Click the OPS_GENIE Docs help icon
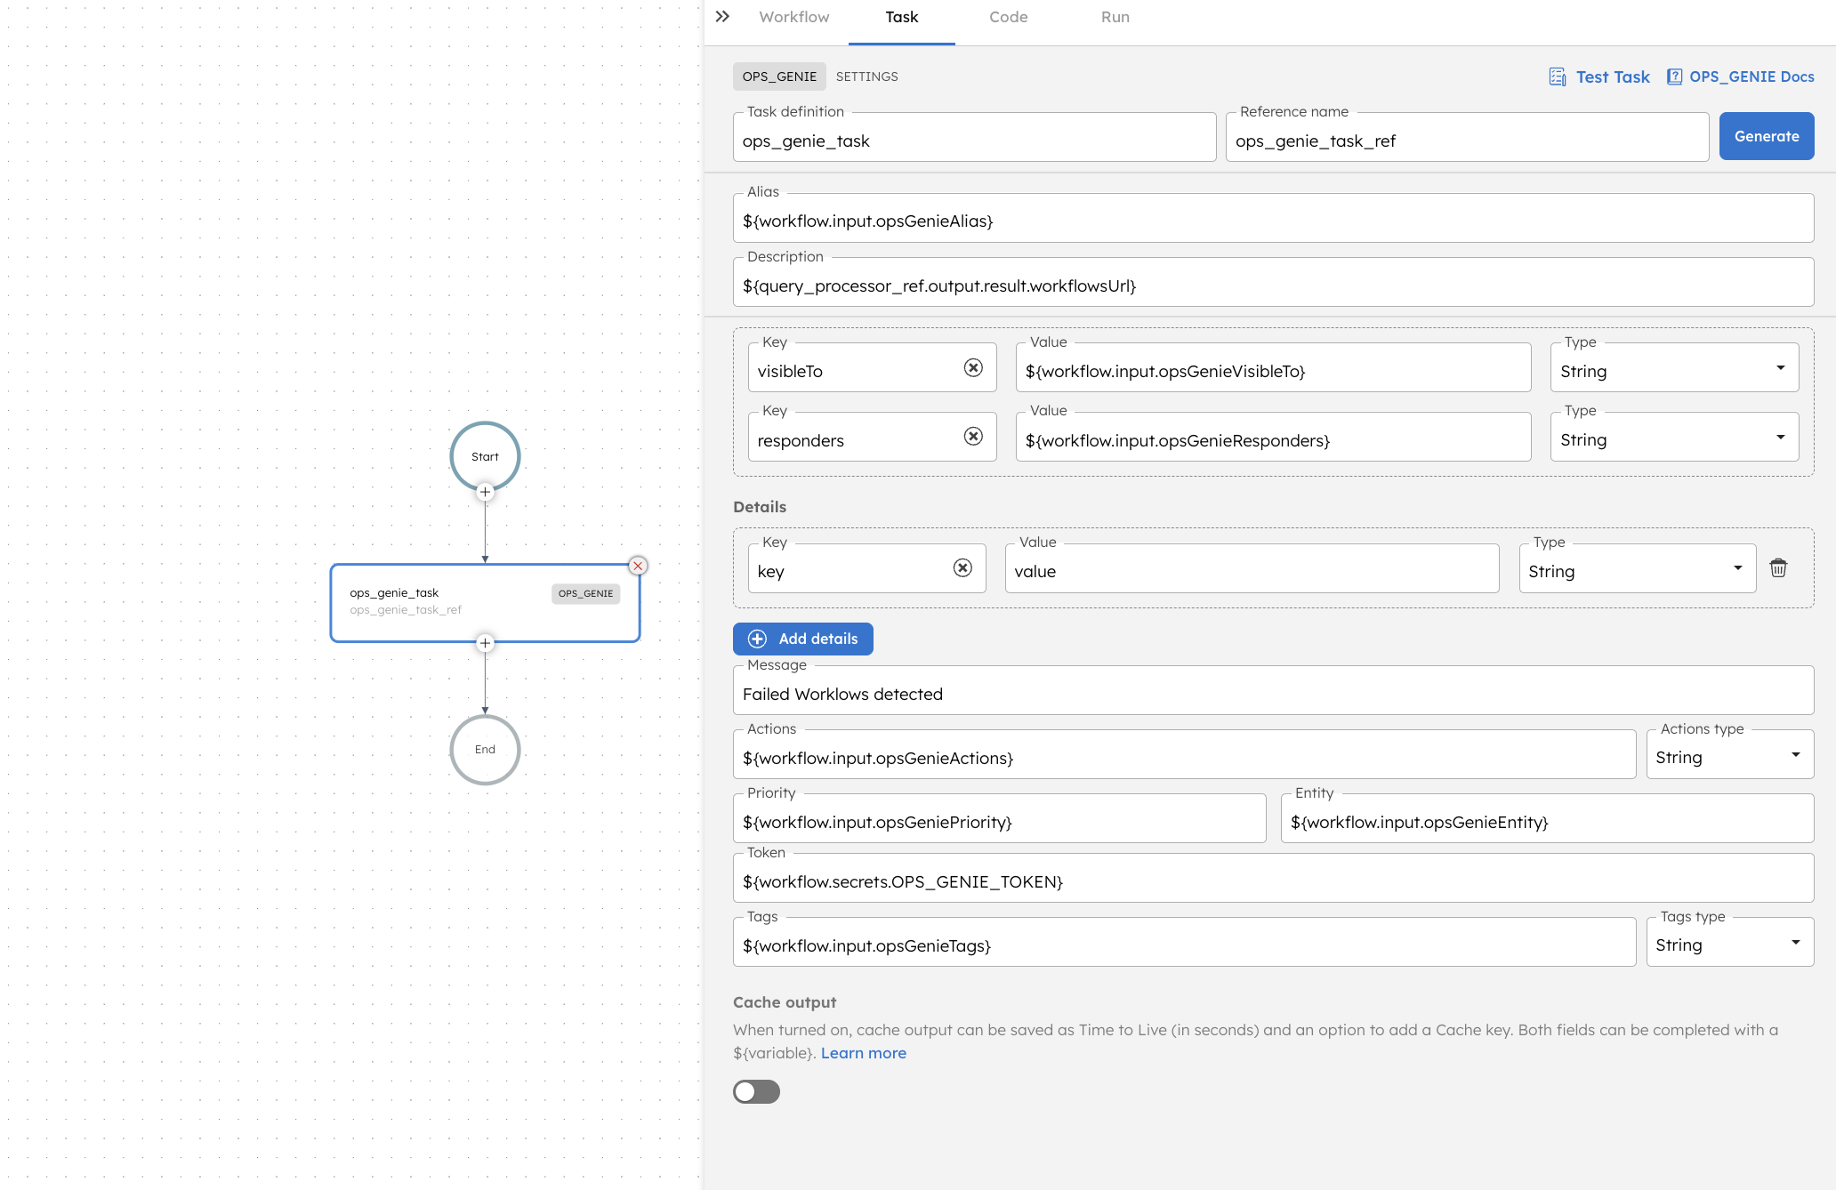Image resolution: width=1836 pixels, height=1190 pixels. [x=1674, y=76]
